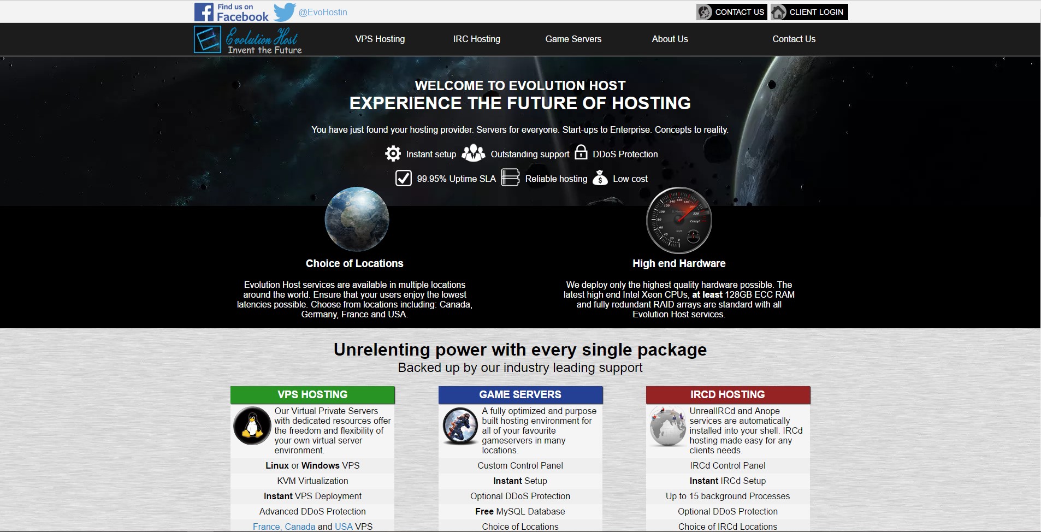
Task: Click the Linux or Windows VPS row
Action: (312, 465)
